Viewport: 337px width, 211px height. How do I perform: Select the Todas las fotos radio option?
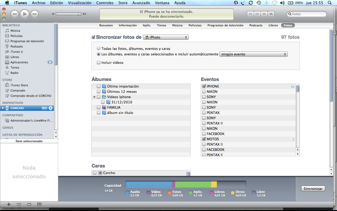point(98,49)
